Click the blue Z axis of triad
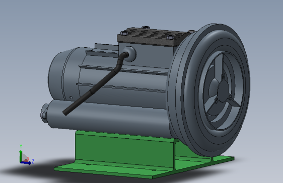Screen dimensions: 283x183 coord(26,163)
